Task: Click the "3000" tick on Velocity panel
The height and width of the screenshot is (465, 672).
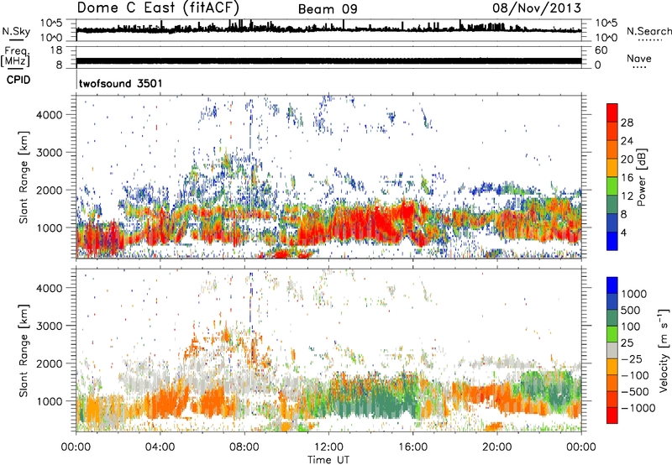Action: (49, 326)
